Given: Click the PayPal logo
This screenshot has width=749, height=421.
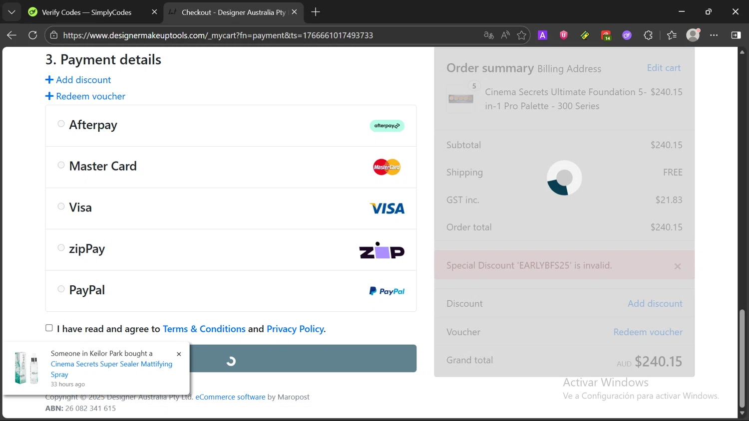Looking at the screenshot, I should point(387,291).
